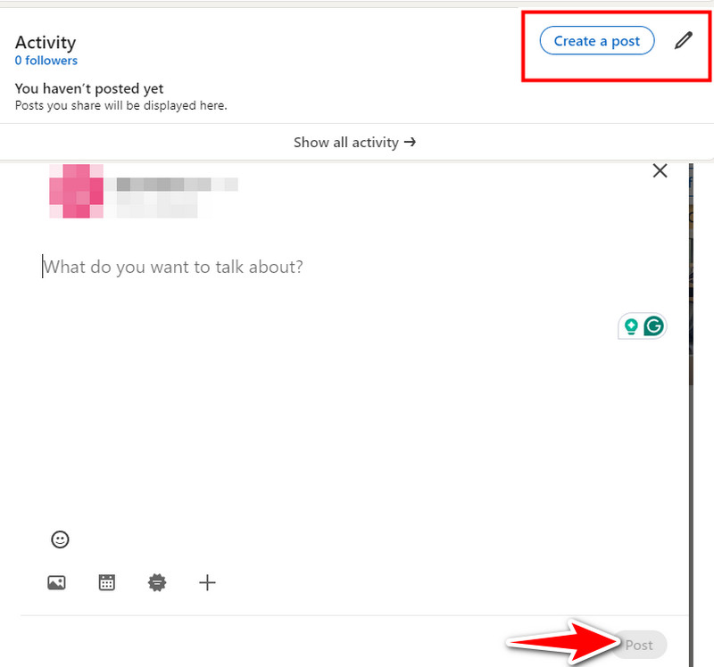Screen dimensions: 714x667
Task: Click the Grammarly lightbulb suggestions icon
Action: (x=631, y=326)
